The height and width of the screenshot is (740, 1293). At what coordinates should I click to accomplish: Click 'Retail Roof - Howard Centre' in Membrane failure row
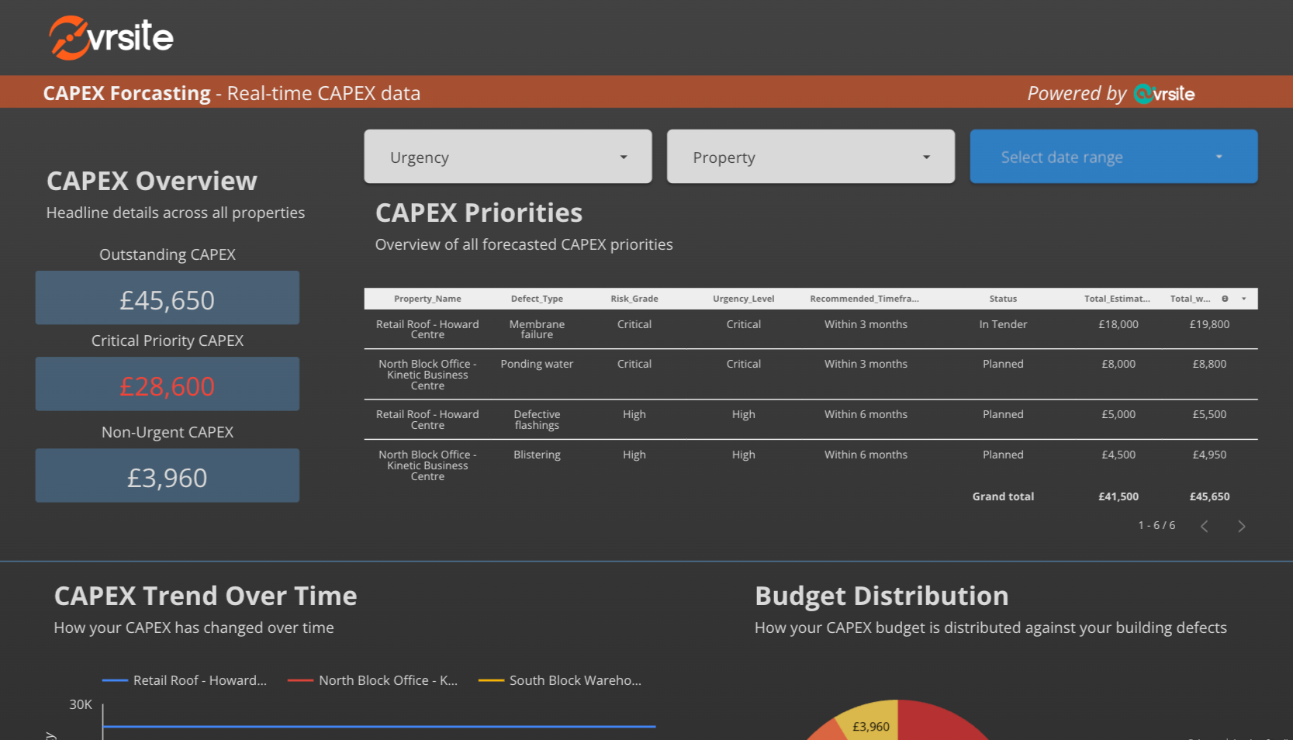click(x=427, y=330)
